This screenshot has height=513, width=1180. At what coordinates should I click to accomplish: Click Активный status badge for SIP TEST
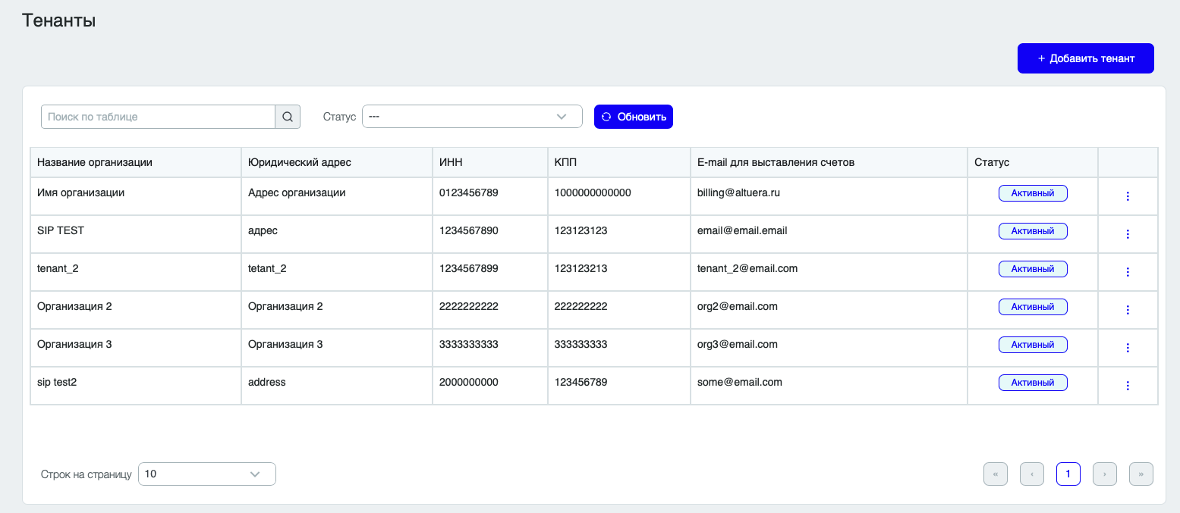tap(1033, 231)
